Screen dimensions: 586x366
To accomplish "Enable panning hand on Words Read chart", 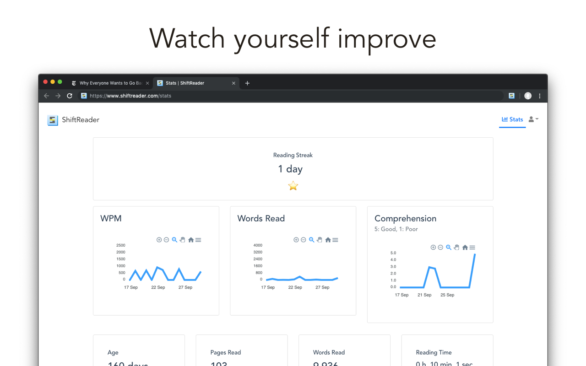I will click(x=320, y=240).
